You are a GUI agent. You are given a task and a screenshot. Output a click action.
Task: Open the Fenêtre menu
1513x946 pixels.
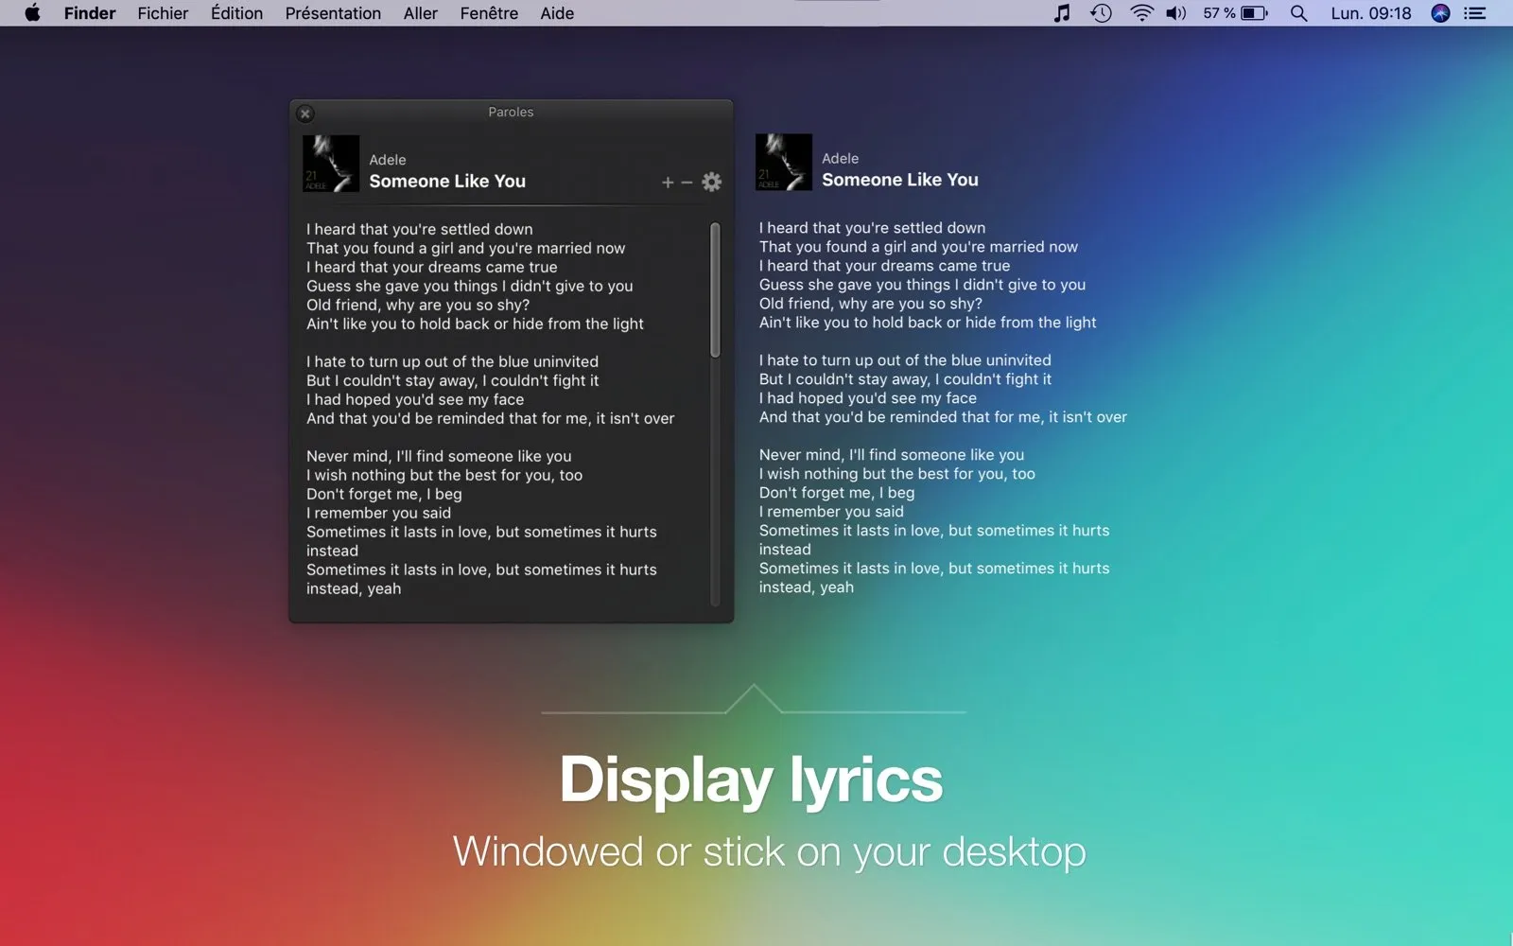[489, 13]
